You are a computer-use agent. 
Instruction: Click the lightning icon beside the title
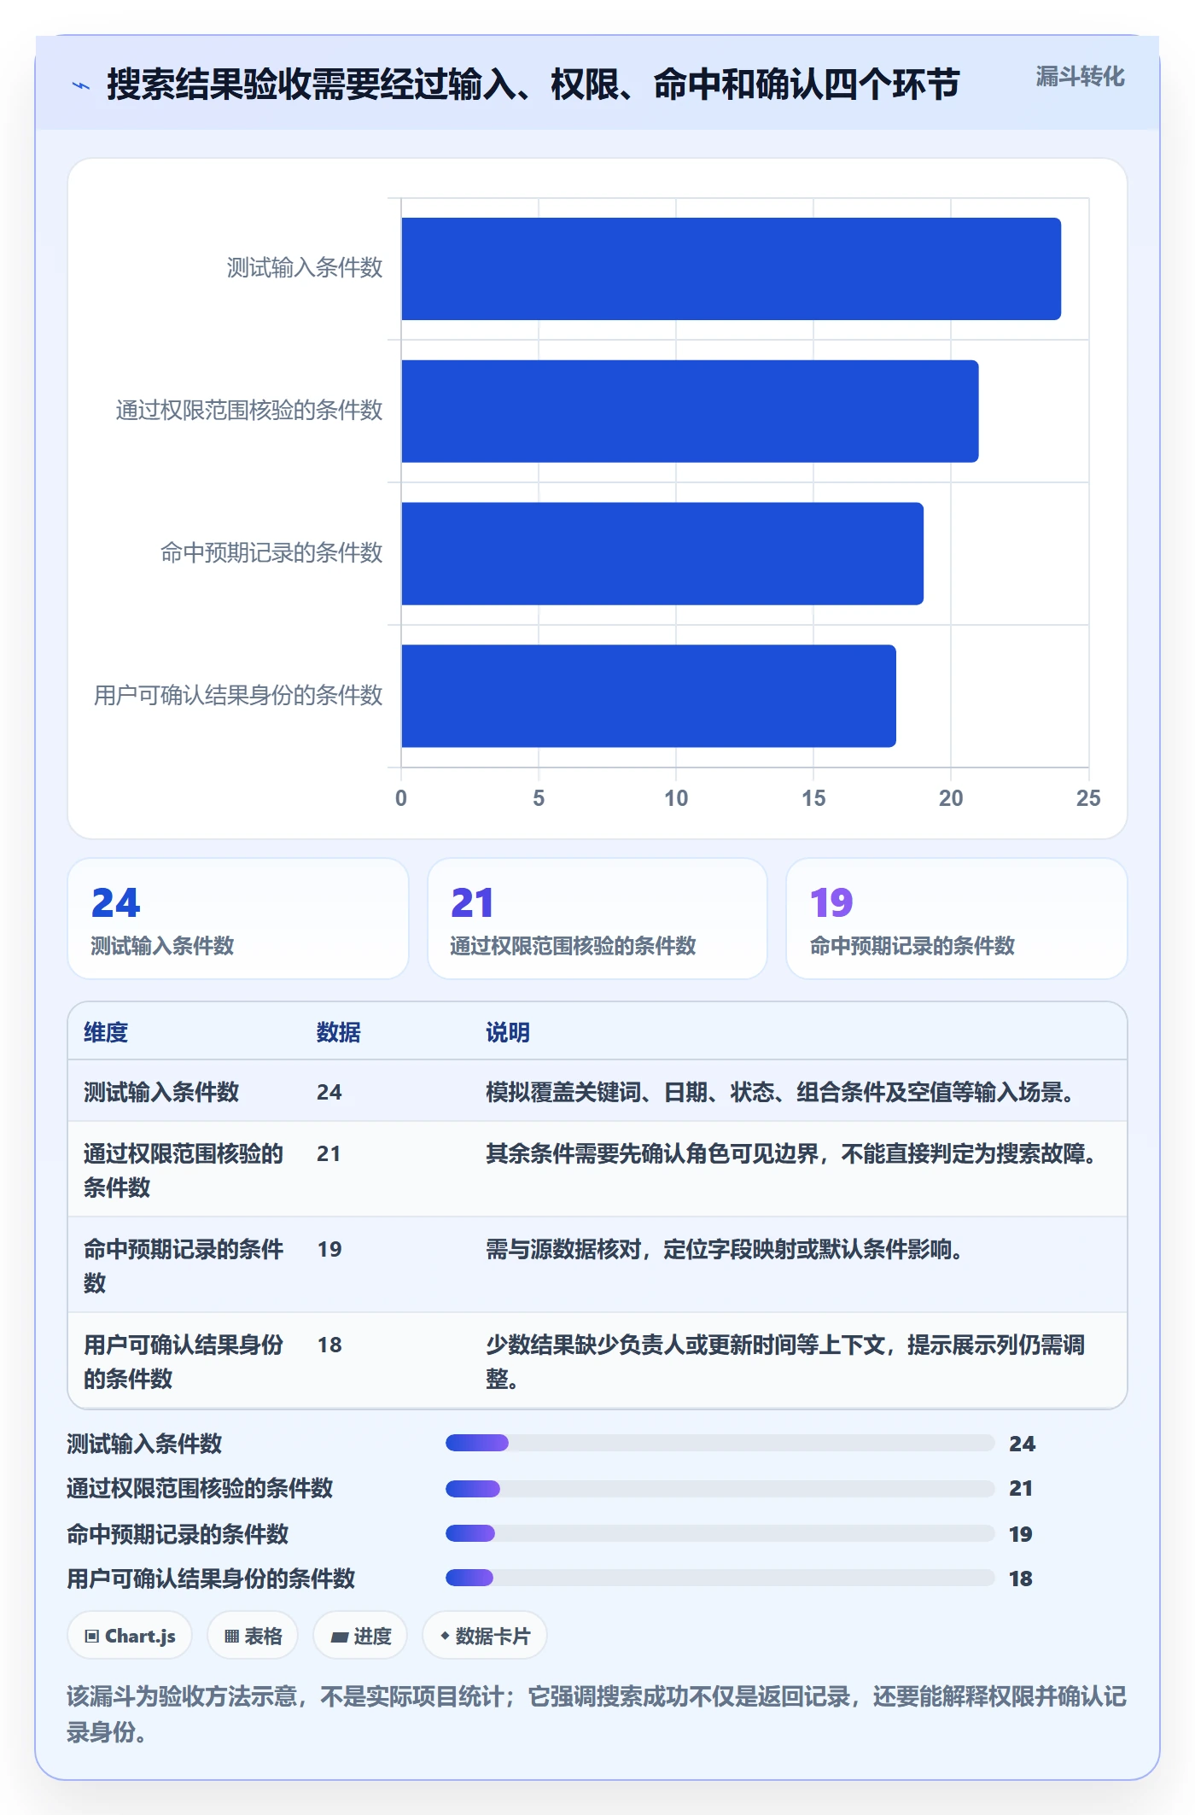[81, 85]
